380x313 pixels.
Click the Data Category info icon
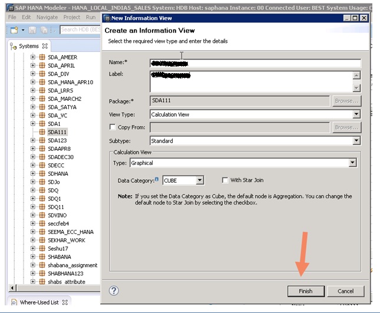pyautogui.click(x=157, y=179)
